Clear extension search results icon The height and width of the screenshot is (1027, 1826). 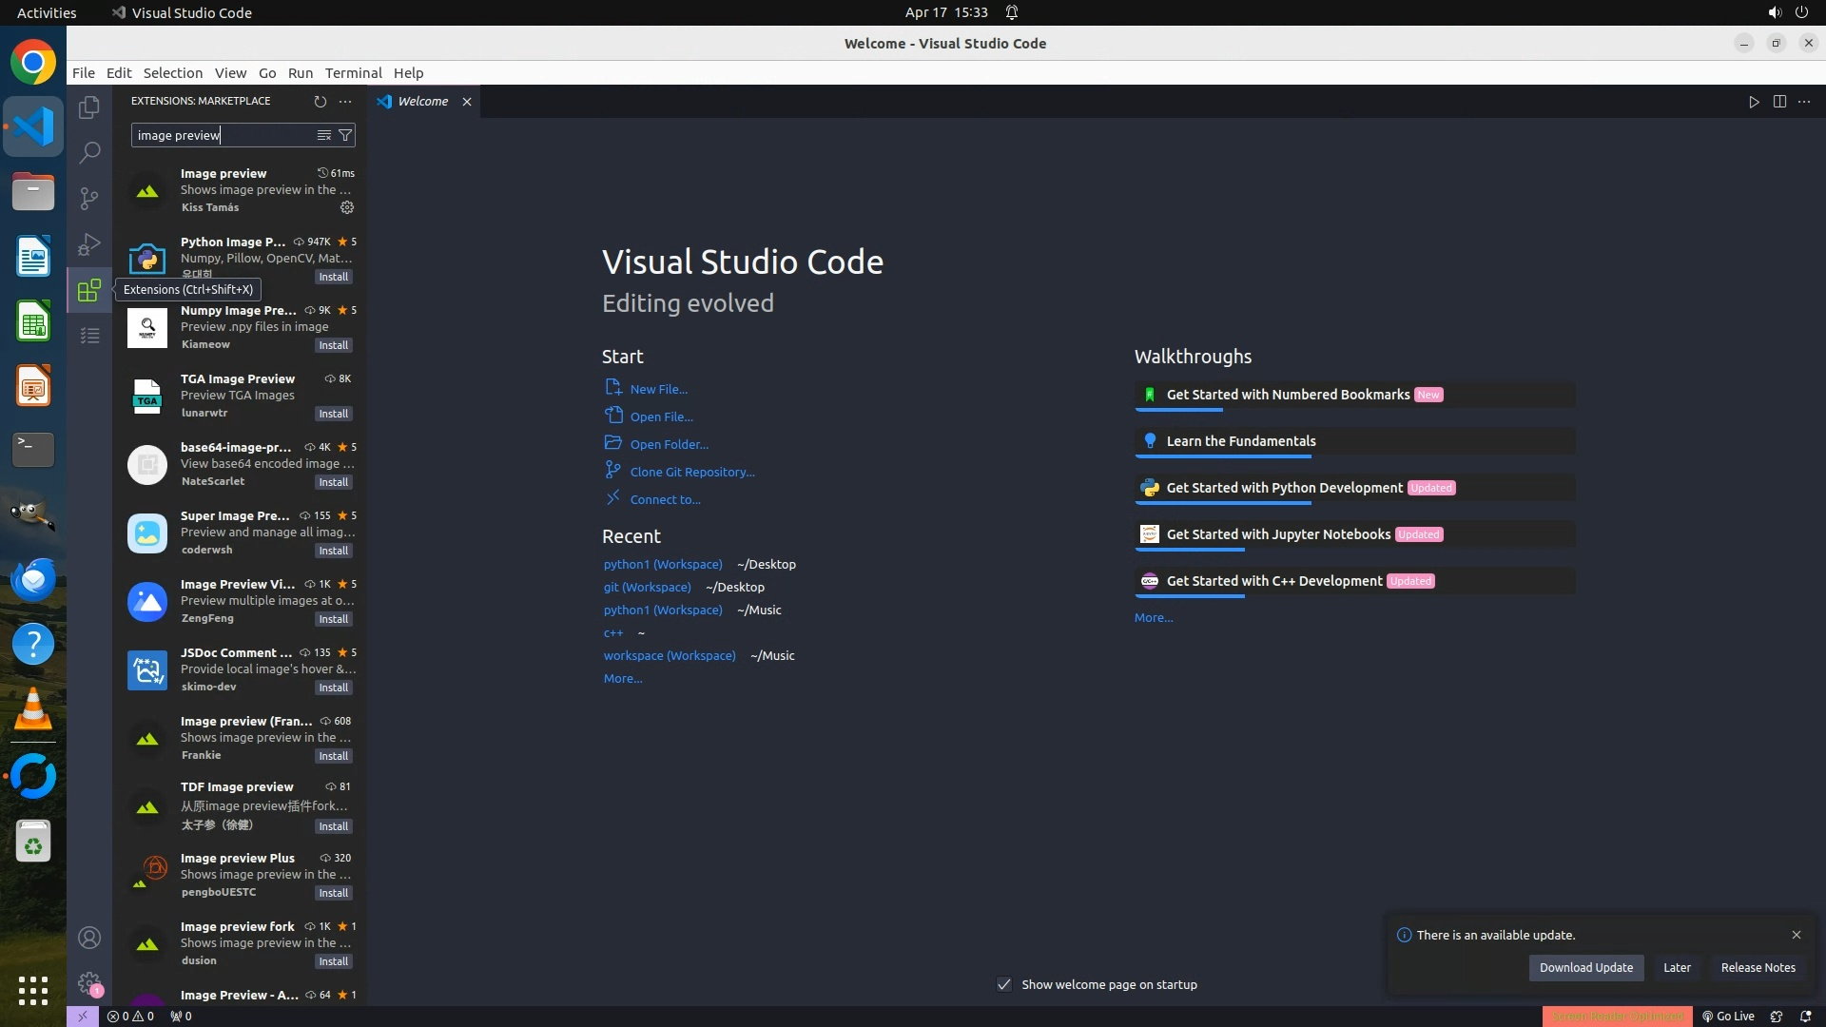tap(324, 135)
